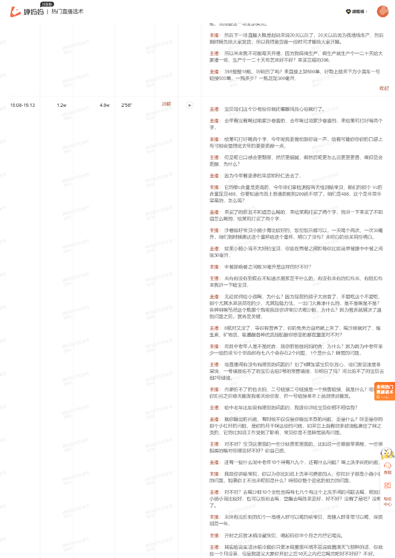Click line starting 中餐跟晚餐之间
This screenshot has height=558, width=395.
[260, 267]
